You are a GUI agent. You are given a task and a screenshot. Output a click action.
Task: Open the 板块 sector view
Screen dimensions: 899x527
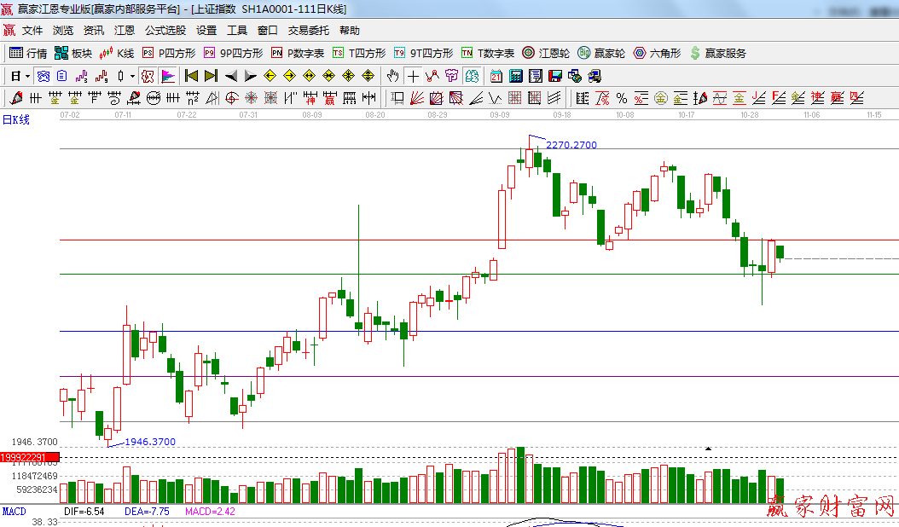tap(72, 53)
